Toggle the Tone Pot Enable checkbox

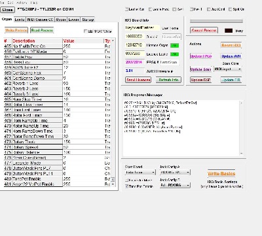[x=126, y=186]
